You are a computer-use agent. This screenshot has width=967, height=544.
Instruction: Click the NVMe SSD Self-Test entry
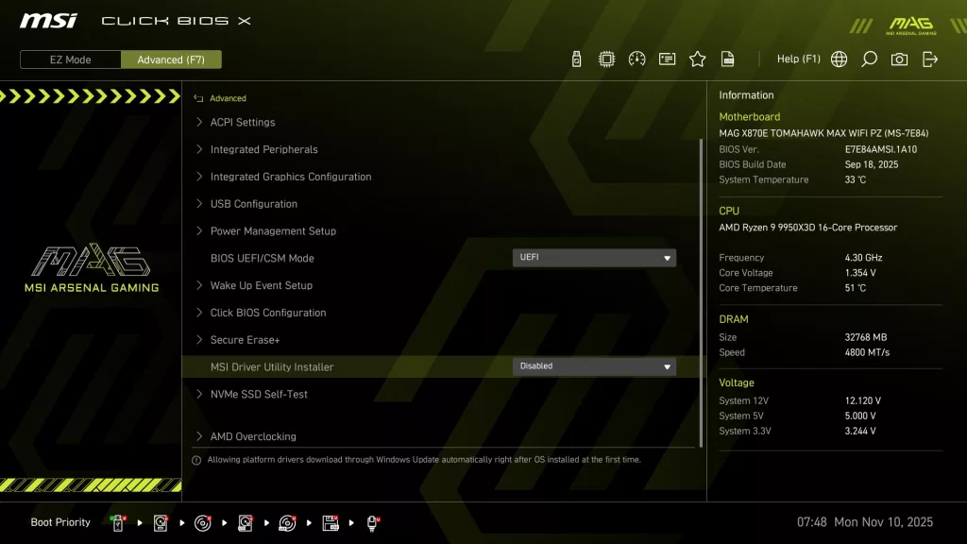261,394
